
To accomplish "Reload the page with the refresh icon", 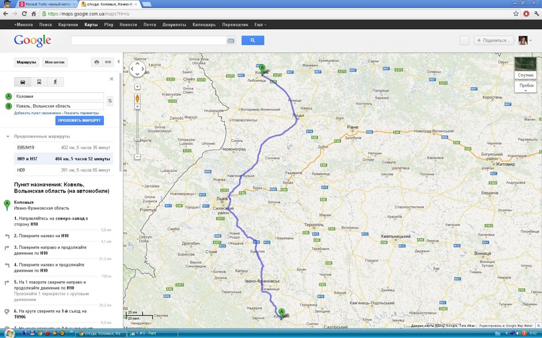I will point(24,14).
